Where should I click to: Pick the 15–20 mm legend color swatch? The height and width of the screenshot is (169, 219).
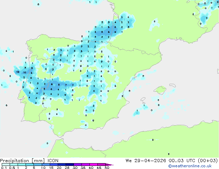point(54,165)
